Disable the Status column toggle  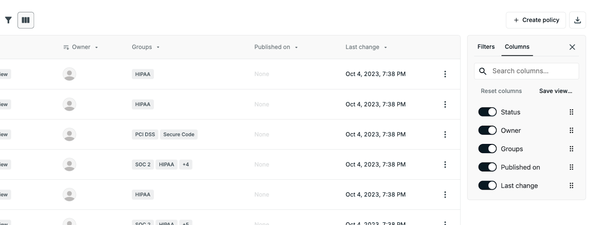click(x=487, y=112)
